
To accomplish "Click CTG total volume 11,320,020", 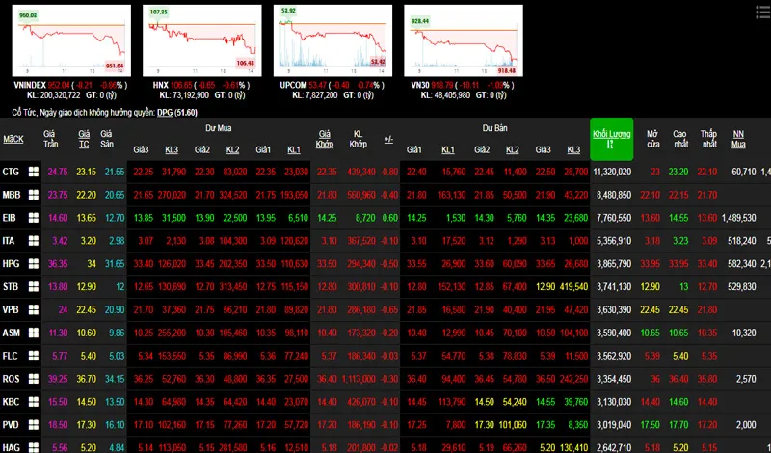I will [612, 172].
